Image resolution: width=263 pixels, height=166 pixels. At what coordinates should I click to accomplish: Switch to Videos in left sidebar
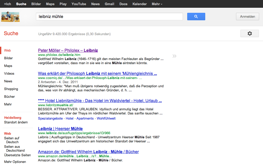(x=9, y=74)
